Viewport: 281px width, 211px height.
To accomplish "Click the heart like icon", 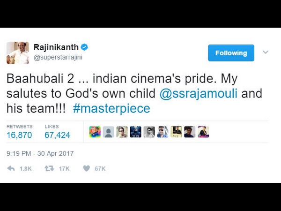I will click(86, 168).
